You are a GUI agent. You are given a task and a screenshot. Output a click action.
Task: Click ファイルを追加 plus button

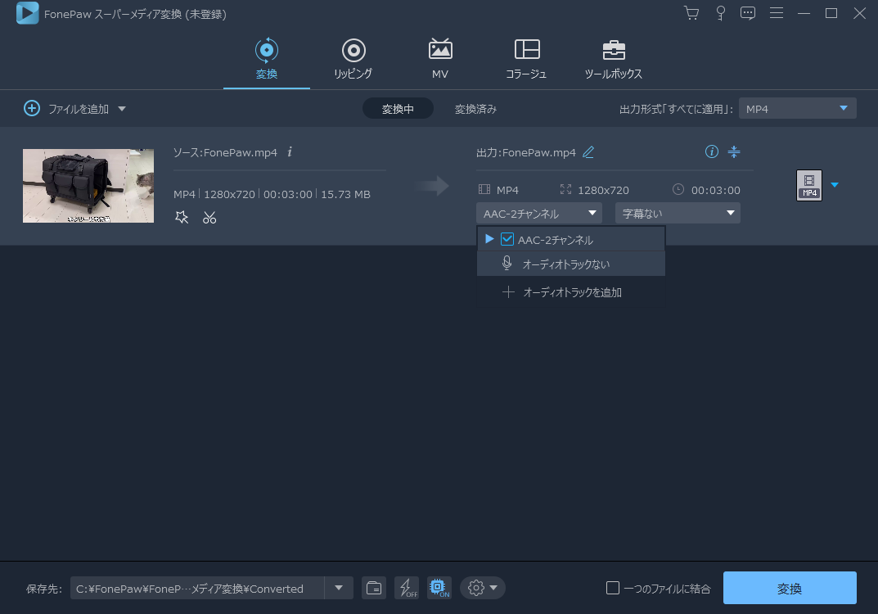pos(32,108)
